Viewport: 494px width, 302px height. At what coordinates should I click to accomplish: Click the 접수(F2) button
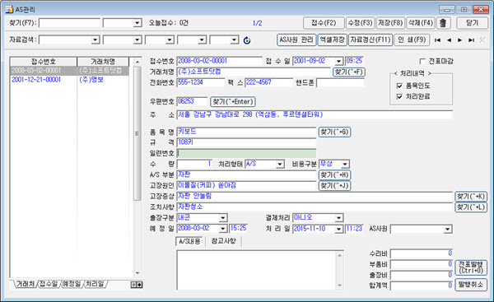click(324, 23)
